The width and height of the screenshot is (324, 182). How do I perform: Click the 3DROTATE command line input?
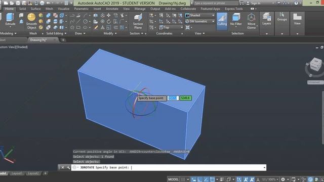[169, 167]
